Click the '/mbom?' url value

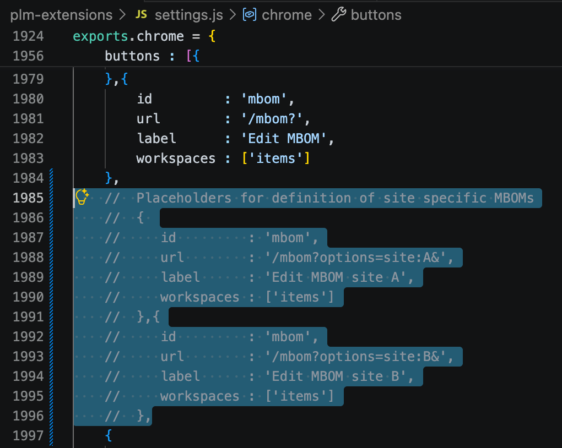271,118
